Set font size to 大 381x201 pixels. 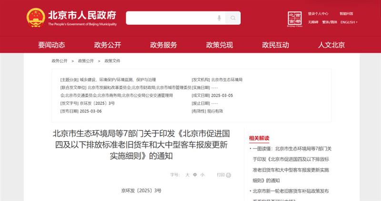point(187,175)
